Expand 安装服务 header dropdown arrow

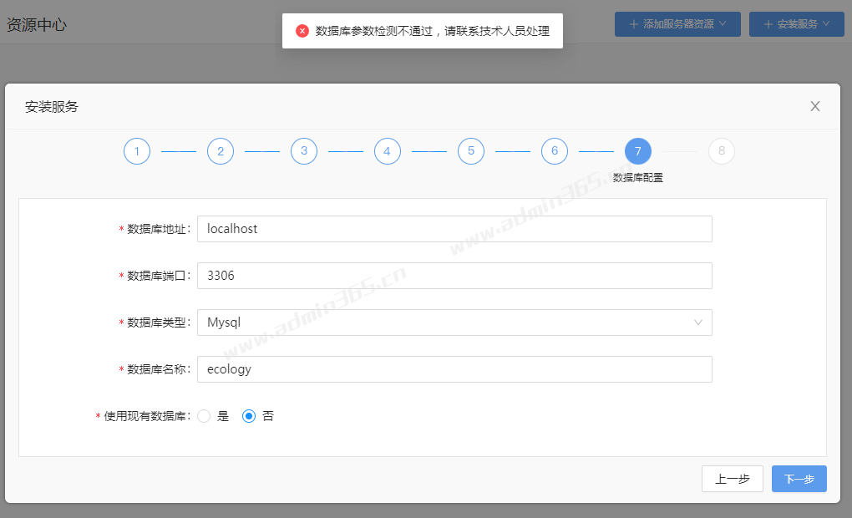[826, 23]
